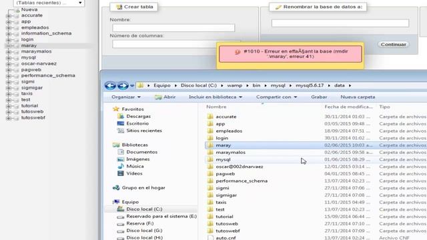
Task: Open Descargas in navigation pane
Action: (138, 116)
